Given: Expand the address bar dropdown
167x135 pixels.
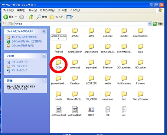Looking at the screenshot, I should [x=150, y=23].
